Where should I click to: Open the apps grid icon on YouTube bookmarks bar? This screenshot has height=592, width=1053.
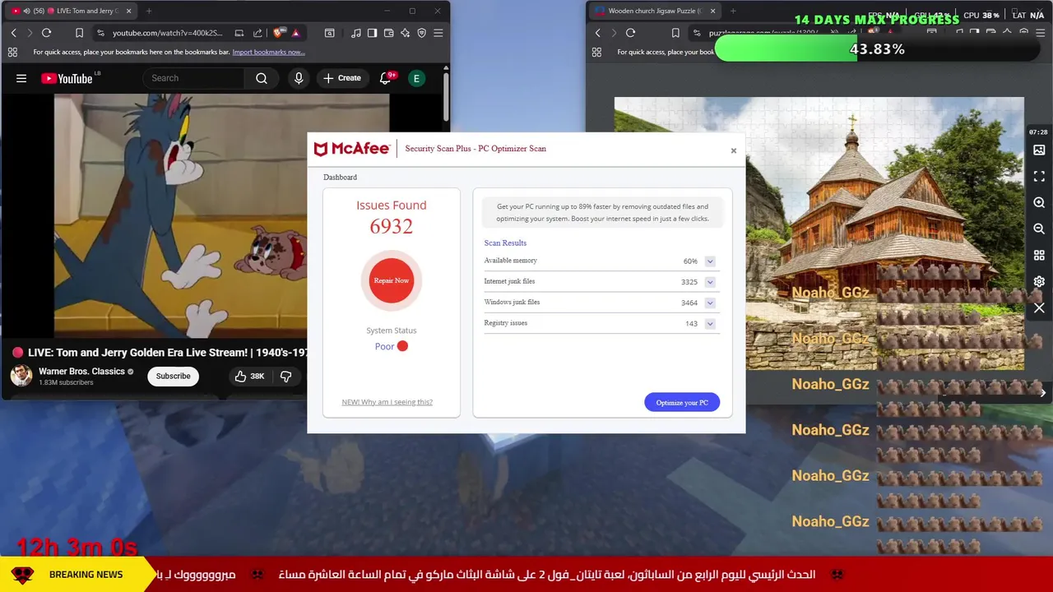[x=12, y=52]
